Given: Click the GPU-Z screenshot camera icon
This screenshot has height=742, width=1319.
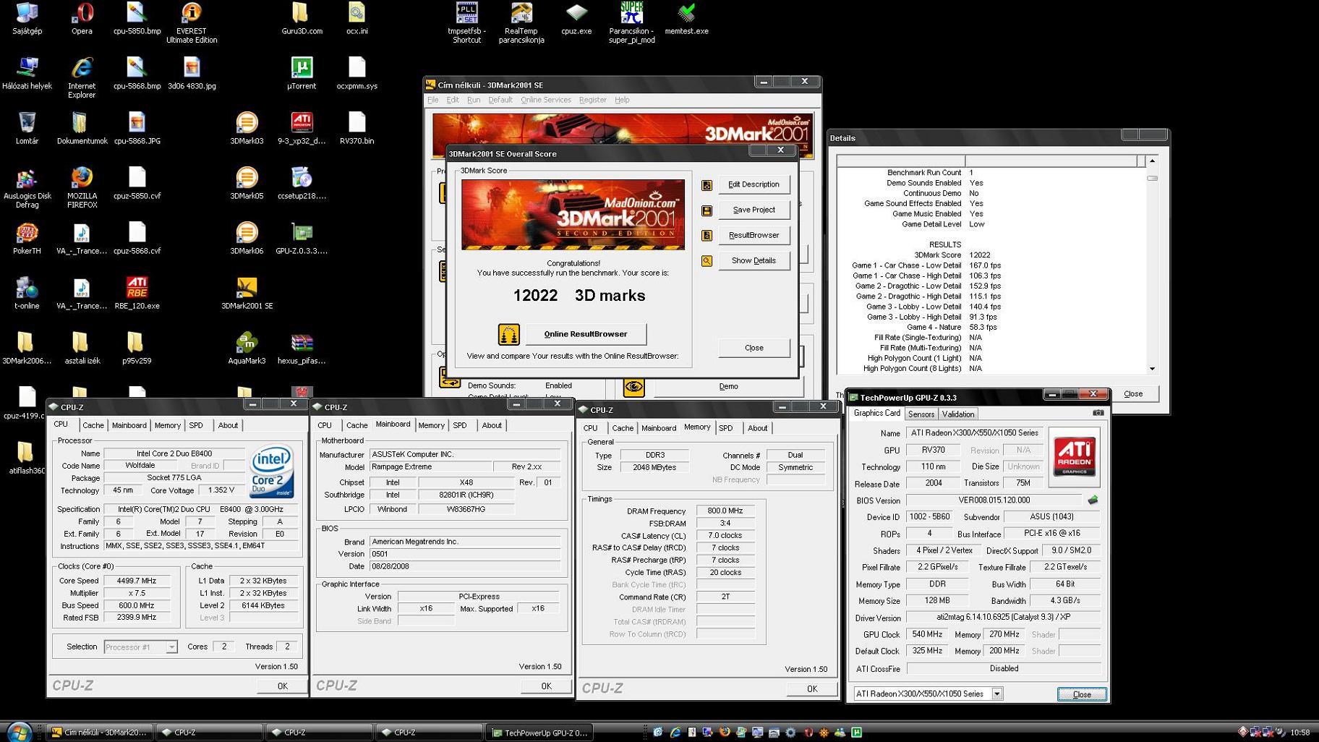Looking at the screenshot, I should [1098, 413].
